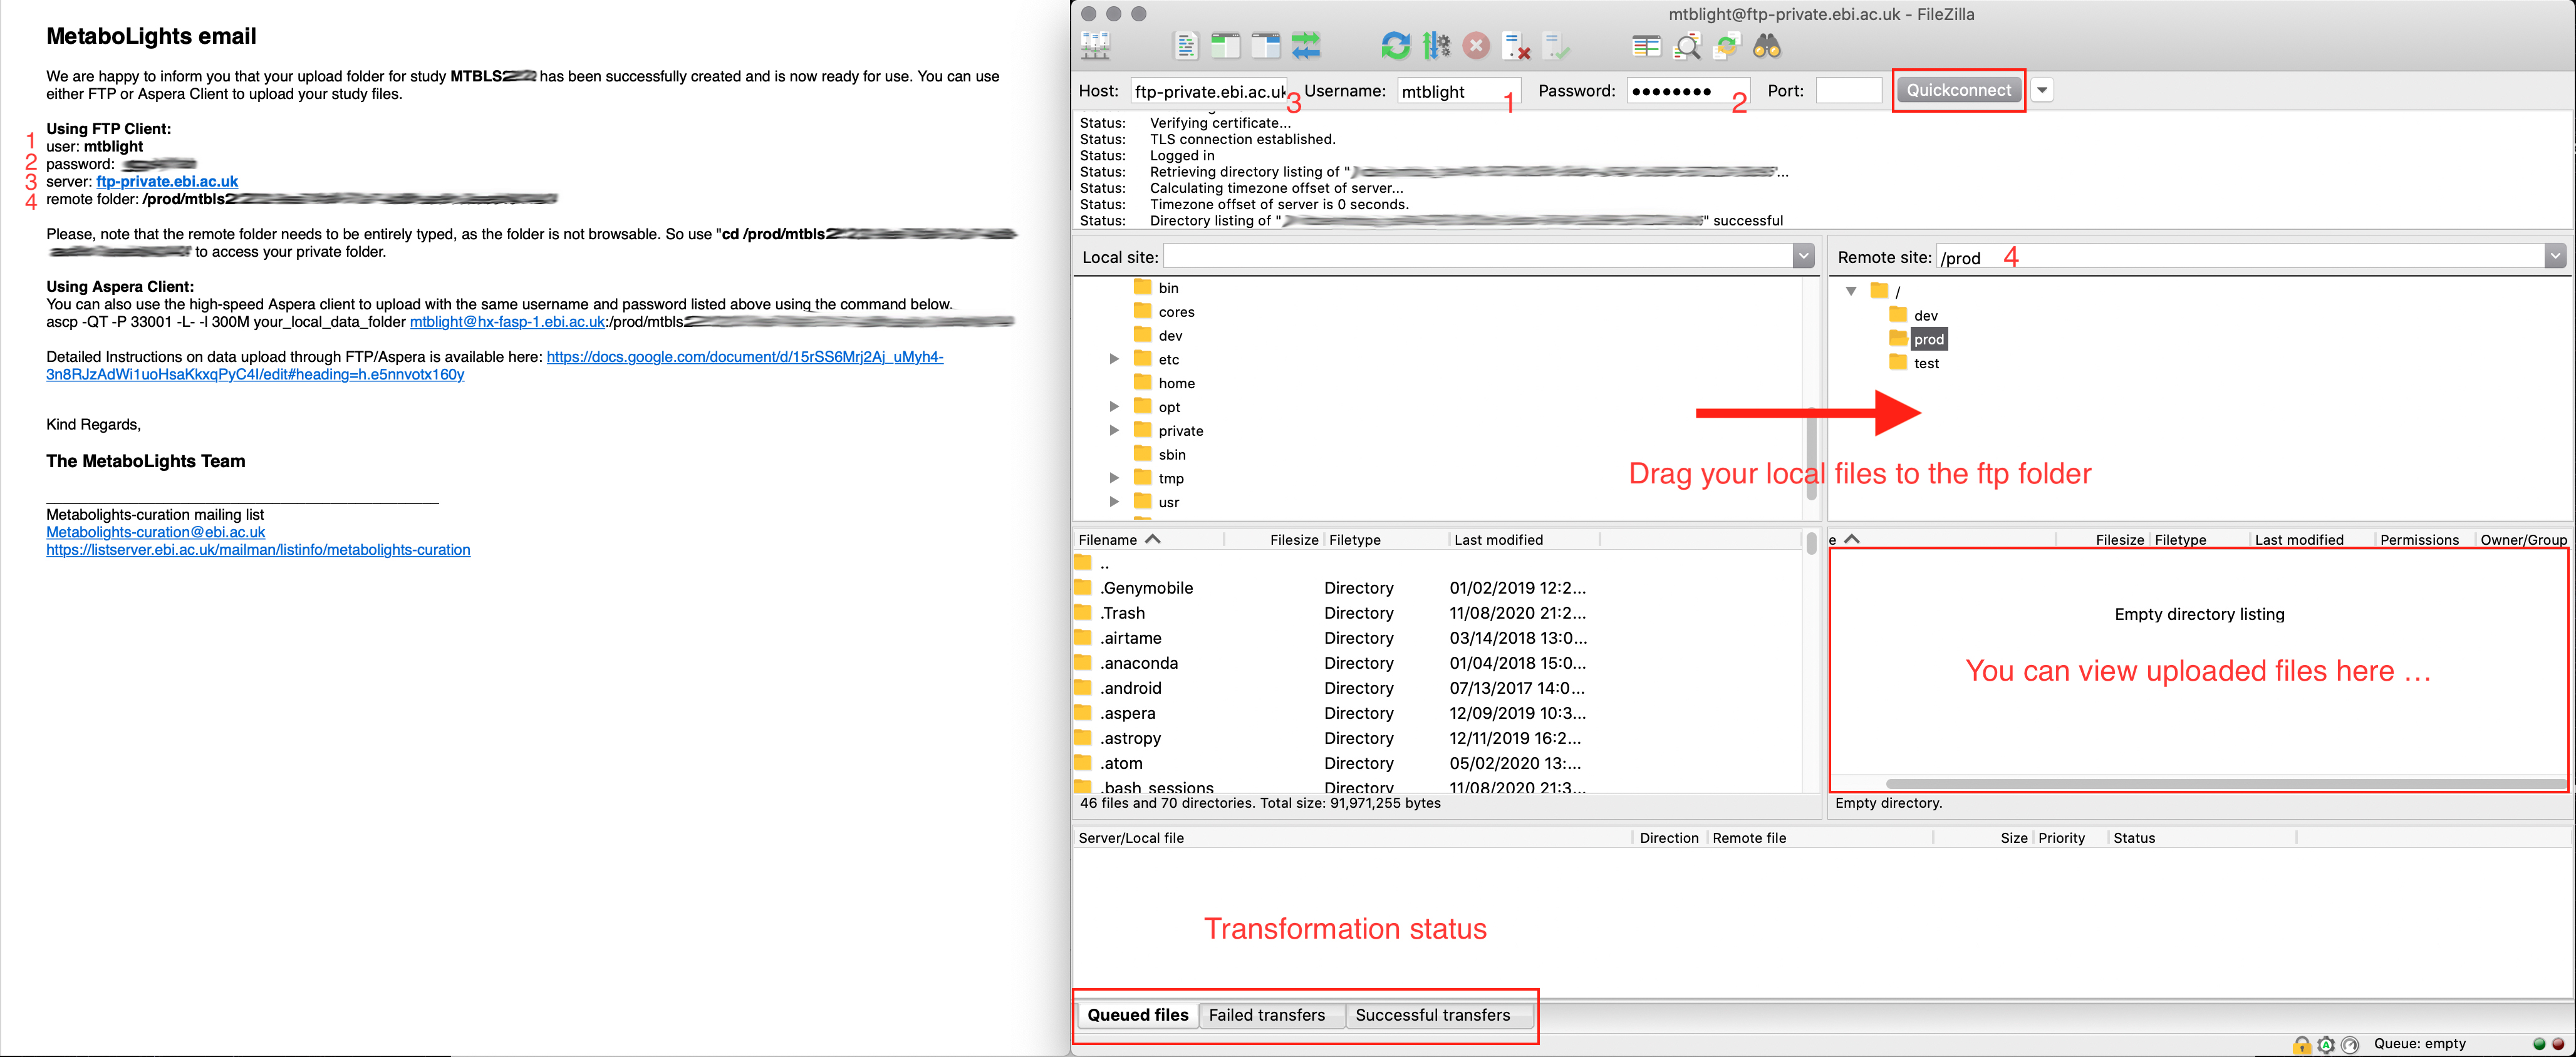Click the encryption padlock status icon
Screen dimensions: 2576x1057
coord(2301,1044)
